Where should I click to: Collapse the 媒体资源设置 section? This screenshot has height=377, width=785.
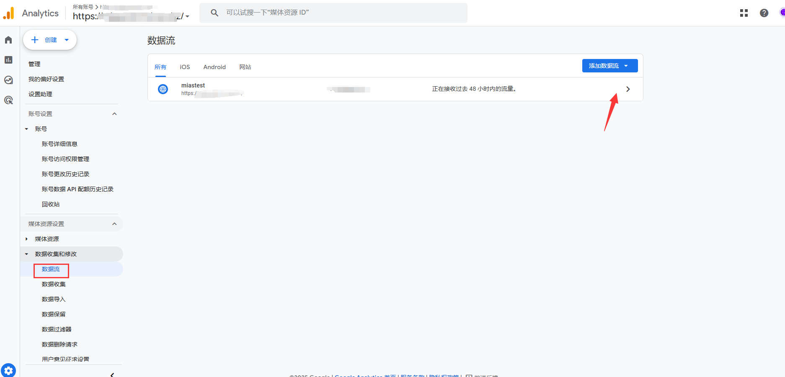tap(114, 224)
